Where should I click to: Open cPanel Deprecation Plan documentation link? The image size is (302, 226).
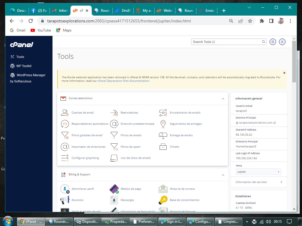[x=123, y=81]
